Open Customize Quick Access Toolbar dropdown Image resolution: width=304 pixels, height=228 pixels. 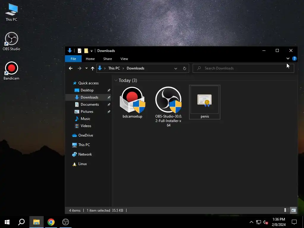point(91,51)
